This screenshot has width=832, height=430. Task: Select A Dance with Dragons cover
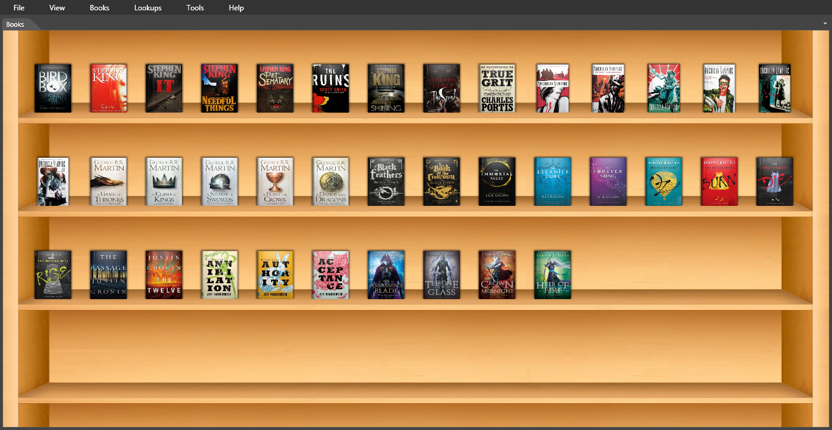331,182
